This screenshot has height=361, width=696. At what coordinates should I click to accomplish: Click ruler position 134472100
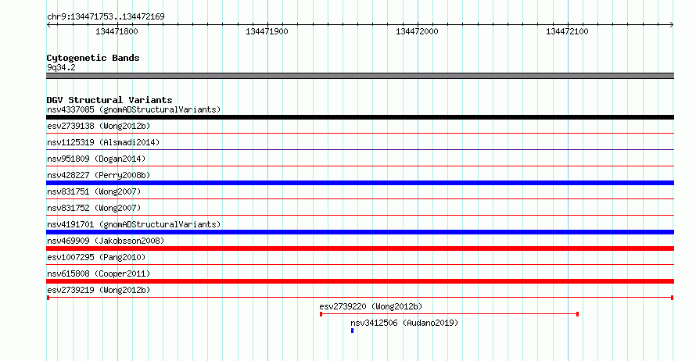[567, 31]
